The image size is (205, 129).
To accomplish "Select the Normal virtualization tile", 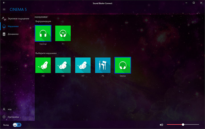I will click(x=43, y=33).
